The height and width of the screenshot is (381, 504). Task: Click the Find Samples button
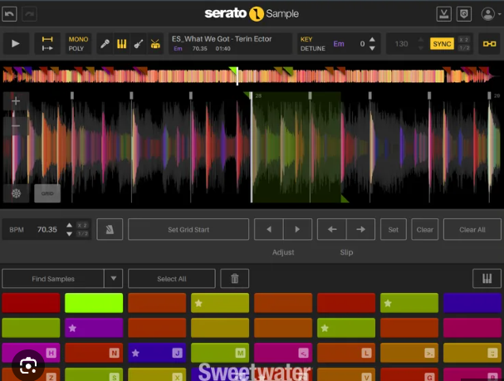pos(53,279)
